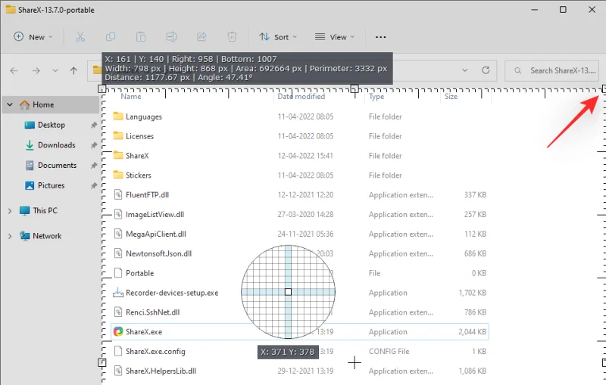Click the Downloads arrow icon in sidebar

[30, 145]
